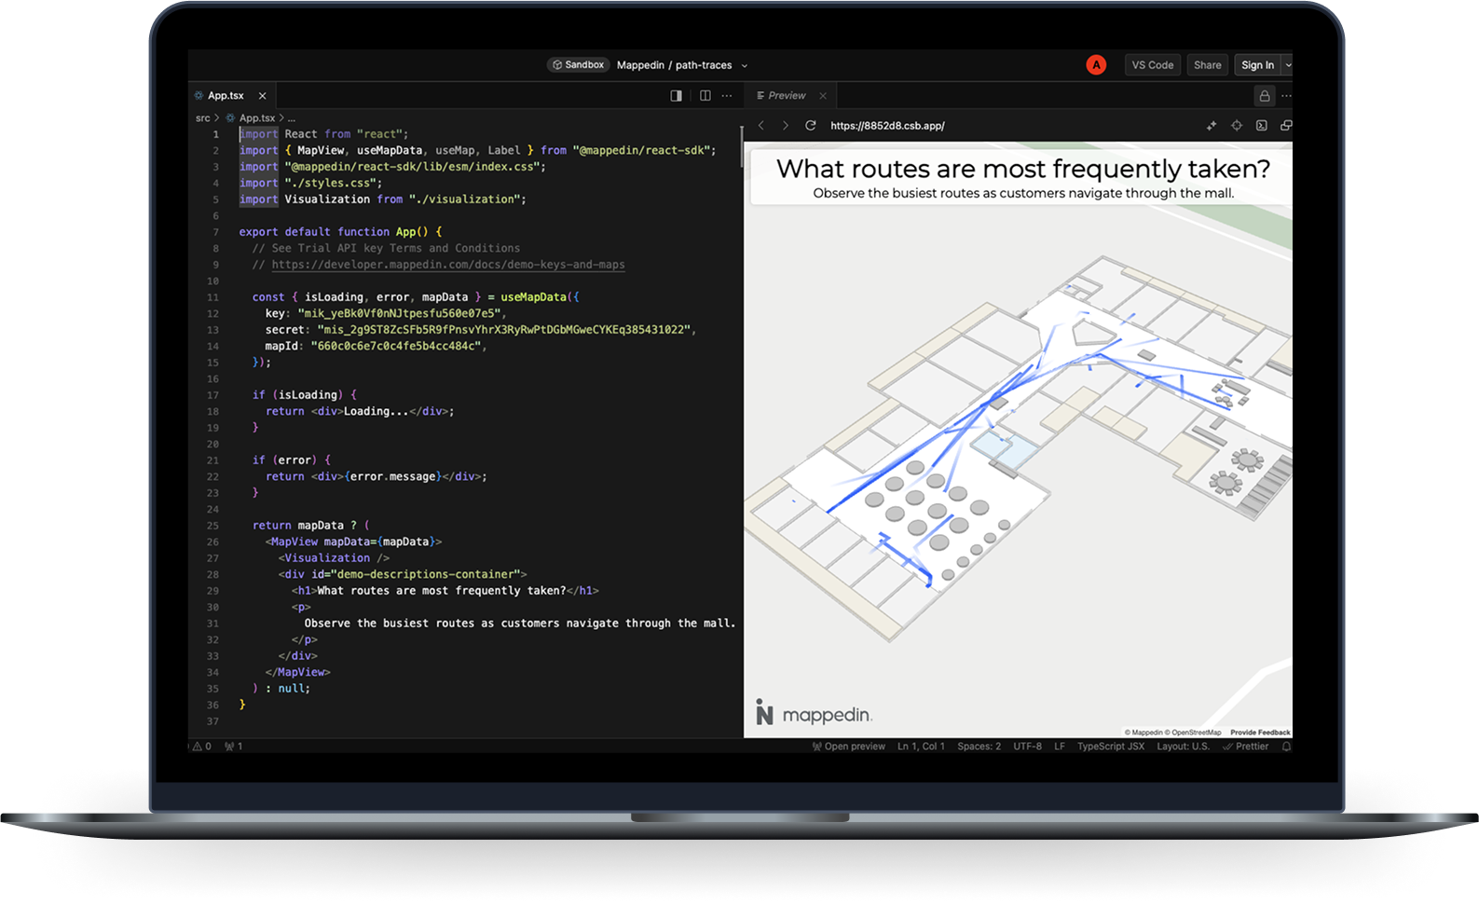Select App.tsx in the breadcrumb path
The height and width of the screenshot is (905, 1479).
click(256, 118)
